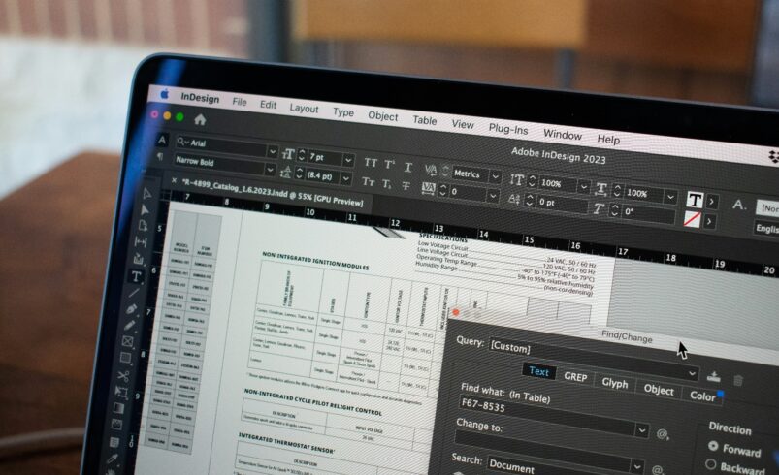The image size is (779, 475).
Task: Click the font size stepper arrows
Action: [x=302, y=155]
